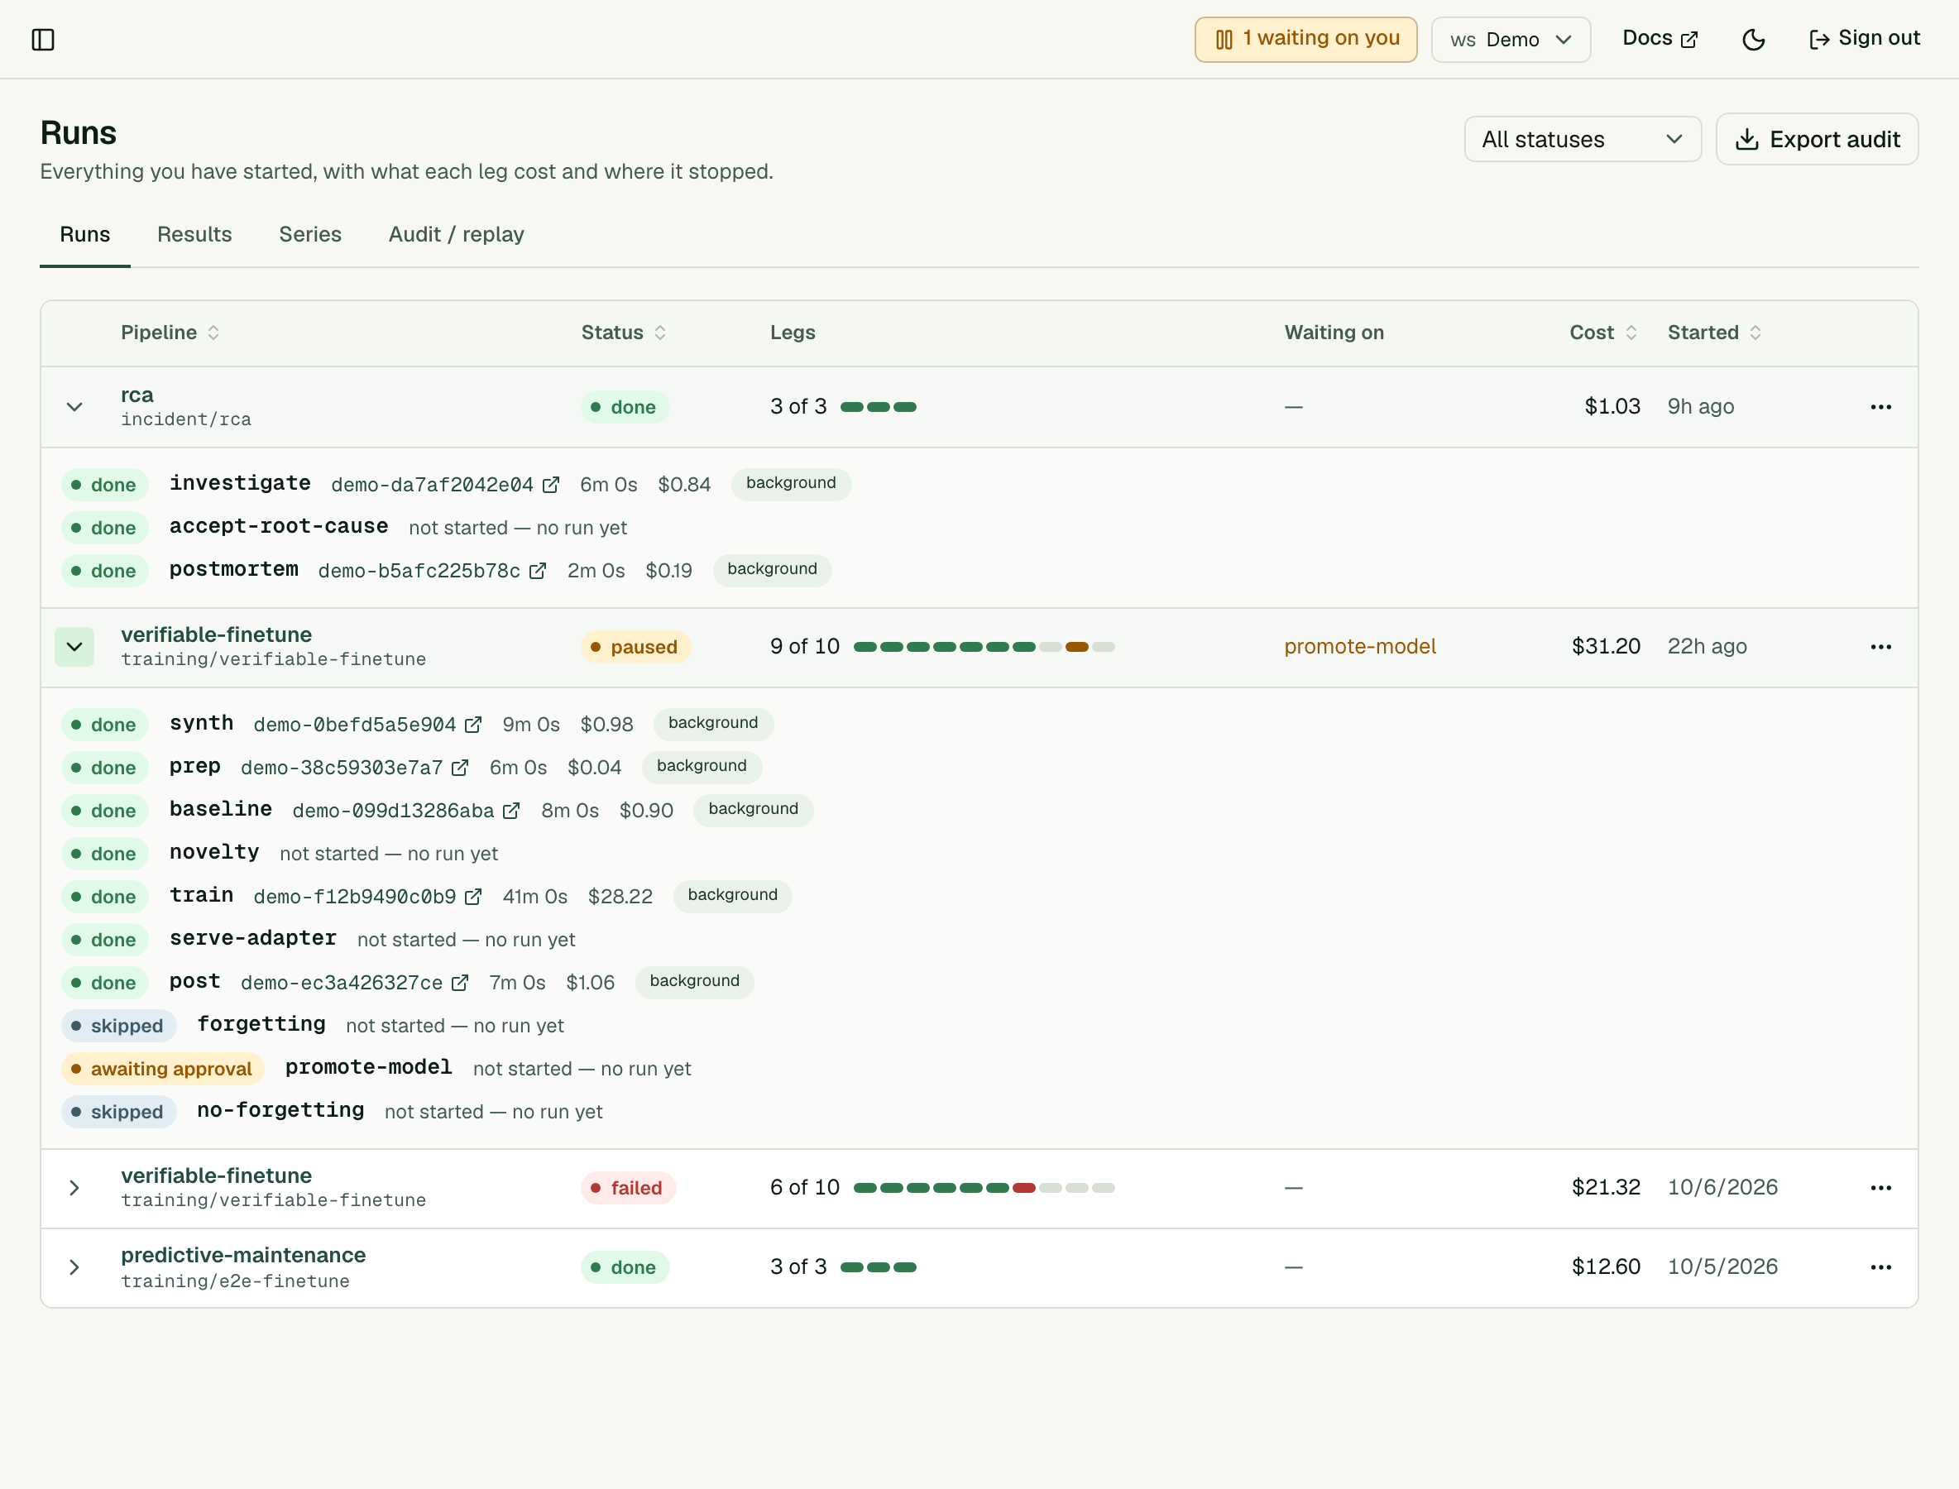Open external link for demo-ec3a426327ce

(460, 983)
